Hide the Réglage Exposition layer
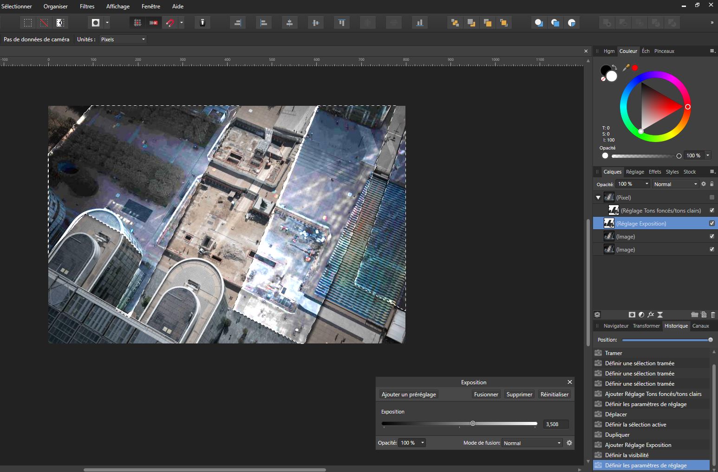 (x=711, y=223)
